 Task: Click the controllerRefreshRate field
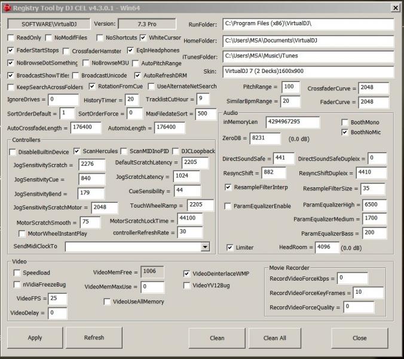click(x=190, y=232)
